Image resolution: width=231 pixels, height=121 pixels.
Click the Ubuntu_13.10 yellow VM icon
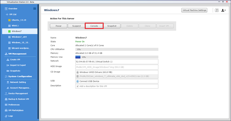pos(10,20)
